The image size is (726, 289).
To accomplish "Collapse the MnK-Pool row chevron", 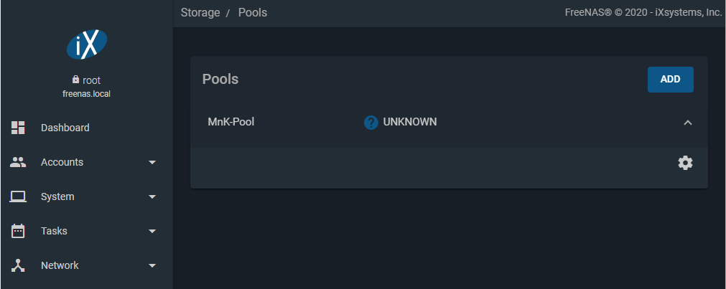I will (687, 123).
